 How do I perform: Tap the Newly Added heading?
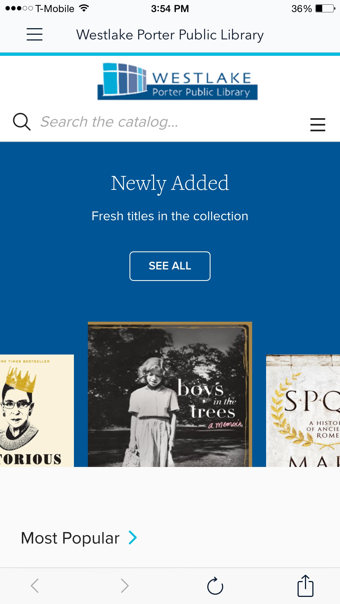[170, 183]
